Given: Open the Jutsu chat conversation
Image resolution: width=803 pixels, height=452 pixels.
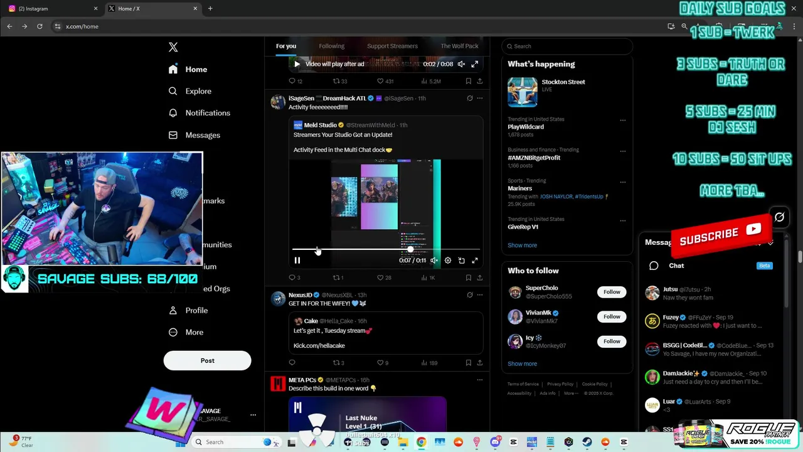Looking at the screenshot, I should coord(712,293).
